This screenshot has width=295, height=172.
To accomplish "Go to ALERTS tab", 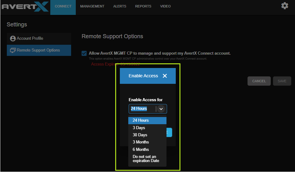I will click(120, 7).
